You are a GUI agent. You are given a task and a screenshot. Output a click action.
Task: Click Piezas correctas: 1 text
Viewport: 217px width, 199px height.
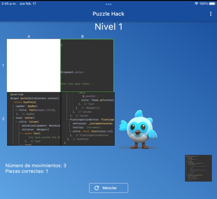point(27,171)
